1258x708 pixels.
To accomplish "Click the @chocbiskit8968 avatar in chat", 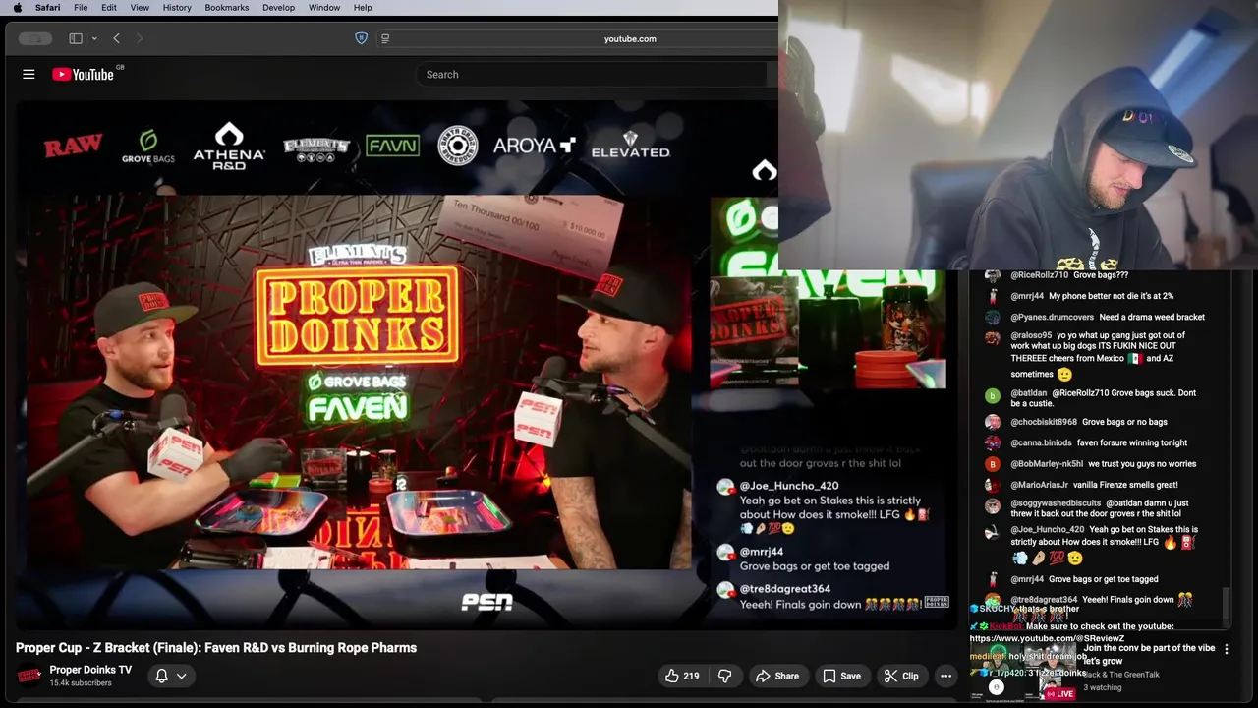I will (x=993, y=422).
